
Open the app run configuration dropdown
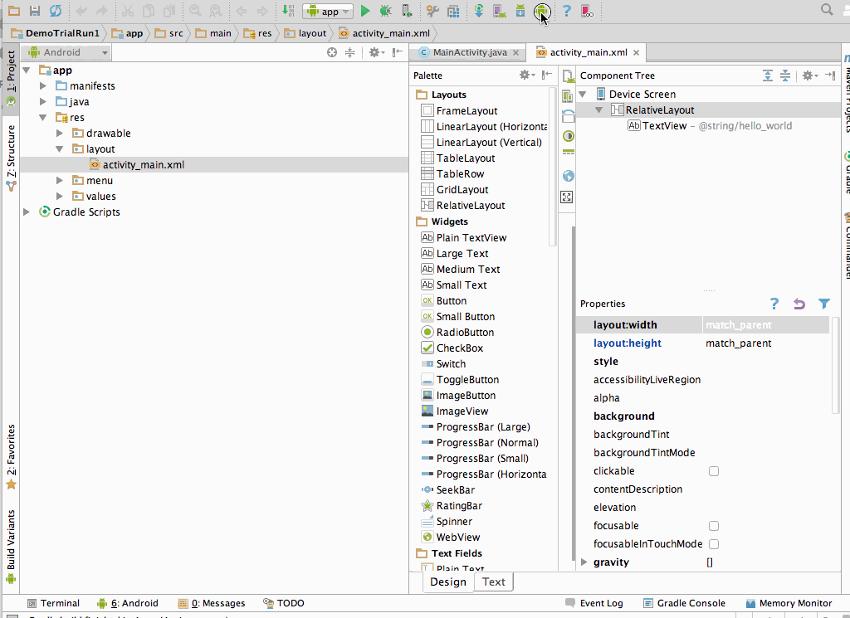327,11
